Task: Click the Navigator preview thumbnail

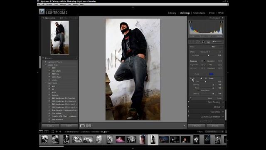Action: pyautogui.click(x=60, y=37)
